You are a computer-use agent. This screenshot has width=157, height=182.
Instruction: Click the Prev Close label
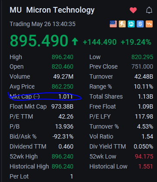[104, 67]
